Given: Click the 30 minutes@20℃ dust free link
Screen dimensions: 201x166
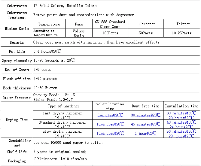Looking at the screenshot, I should point(146,115).
